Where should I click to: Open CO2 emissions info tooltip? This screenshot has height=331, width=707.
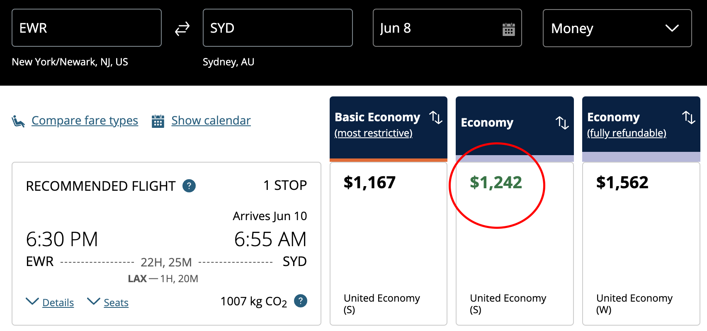[x=301, y=301]
